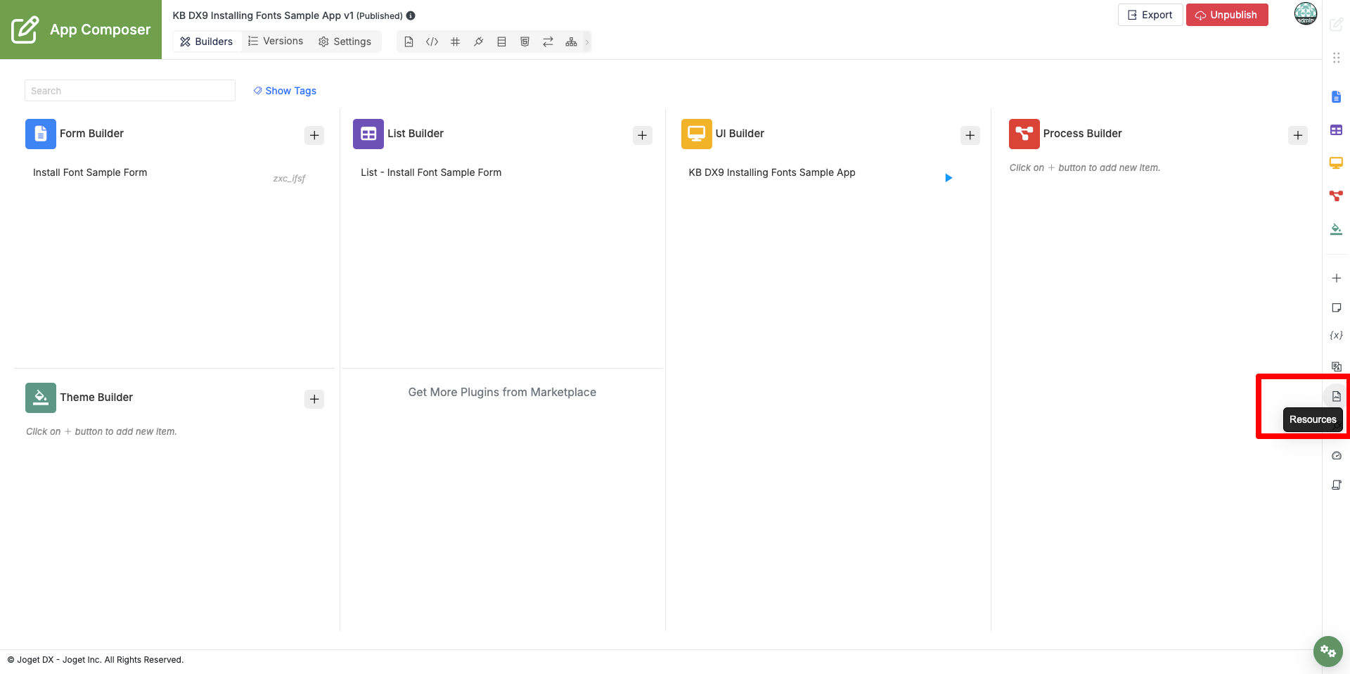This screenshot has height=674, width=1350.
Task: Open UI Builder from right sidebar
Action: tap(1336, 163)
